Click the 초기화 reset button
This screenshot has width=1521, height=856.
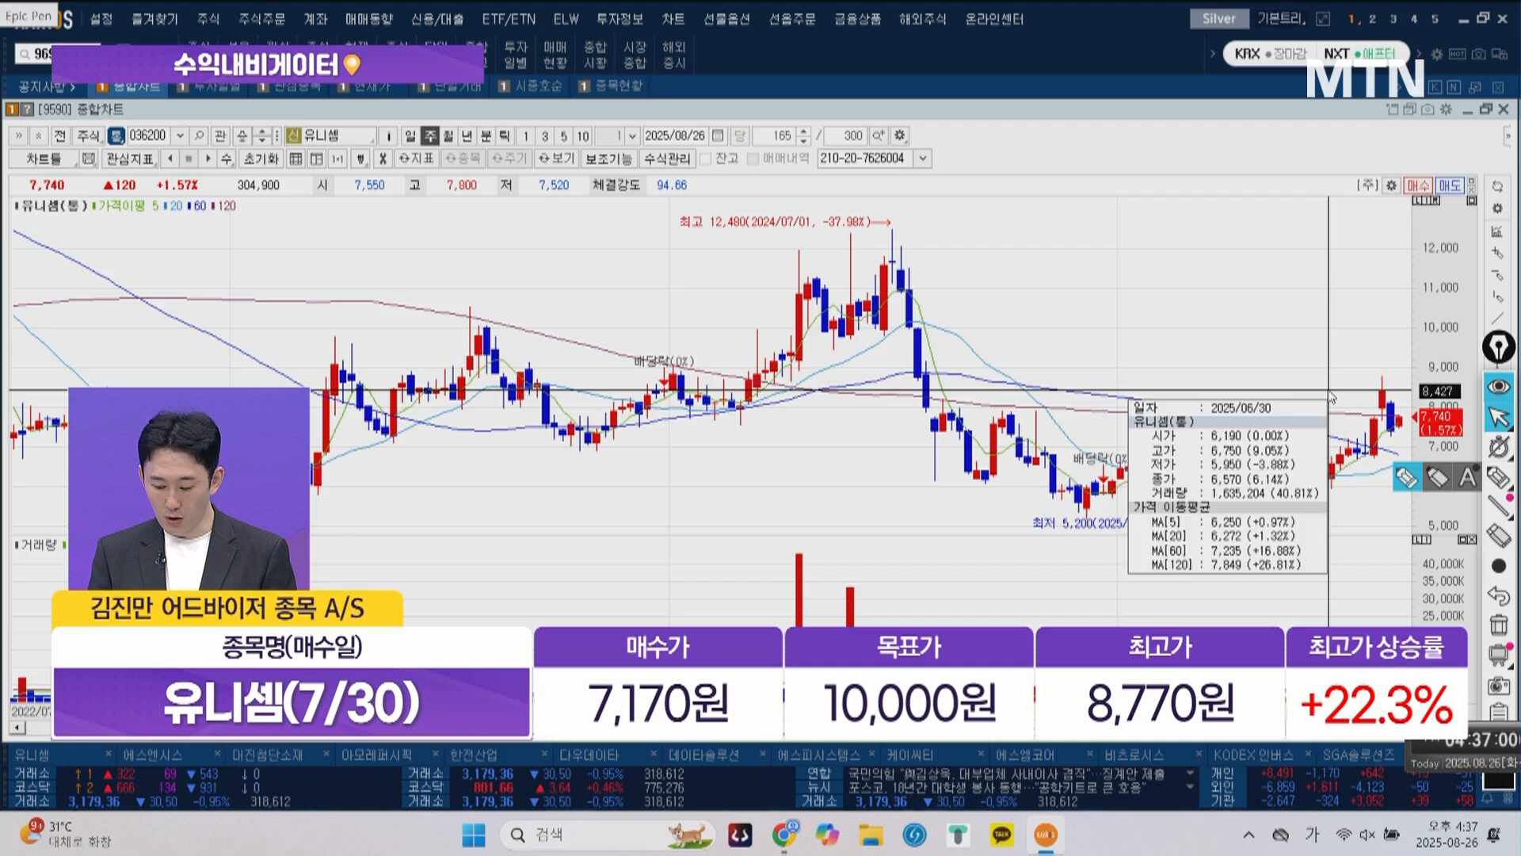(x=261, y=159)
